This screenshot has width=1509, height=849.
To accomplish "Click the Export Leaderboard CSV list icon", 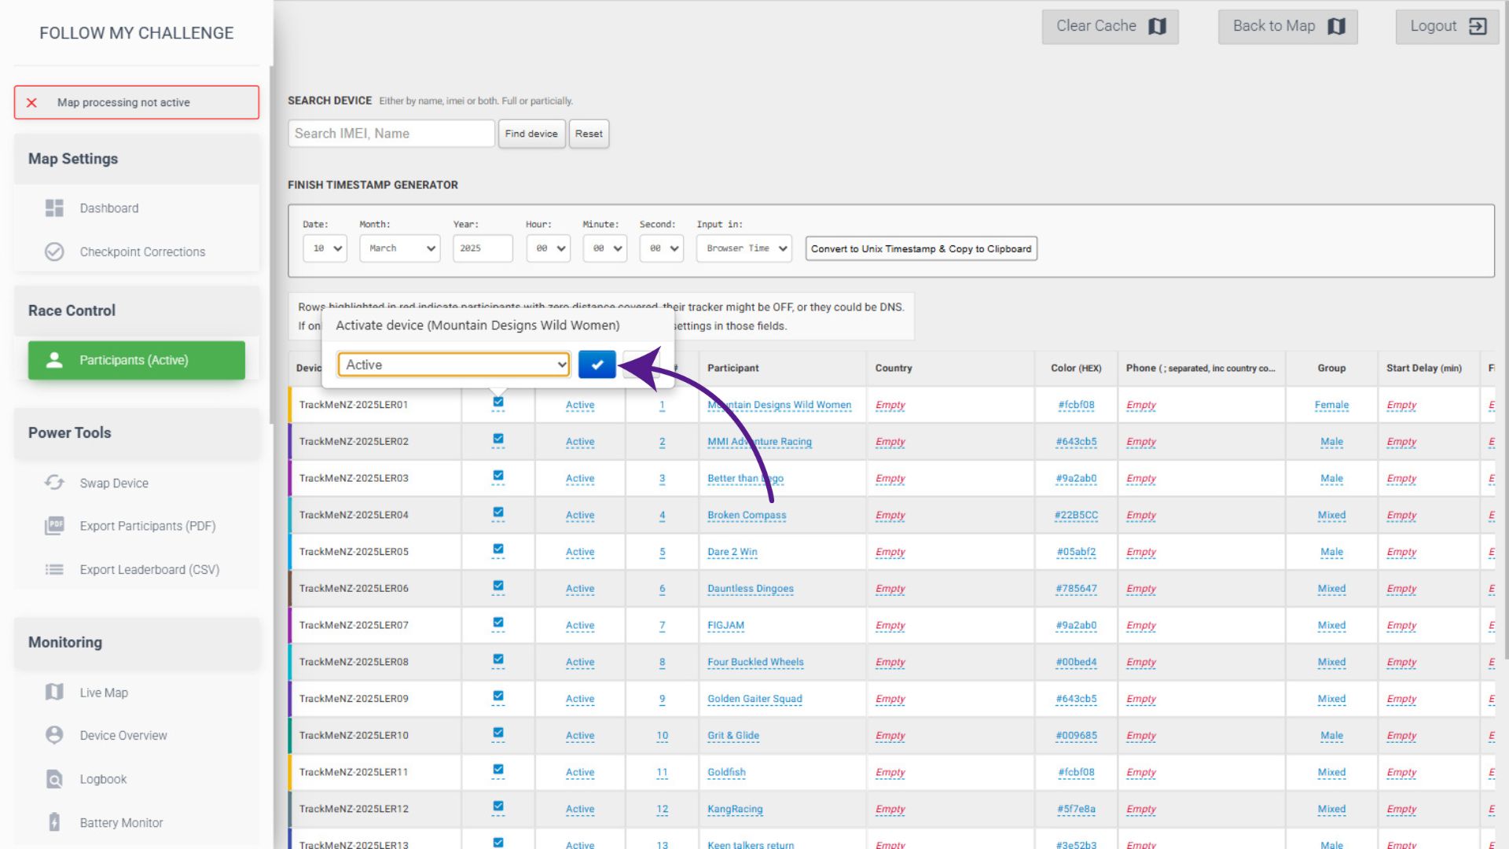I will click(54, 569).
